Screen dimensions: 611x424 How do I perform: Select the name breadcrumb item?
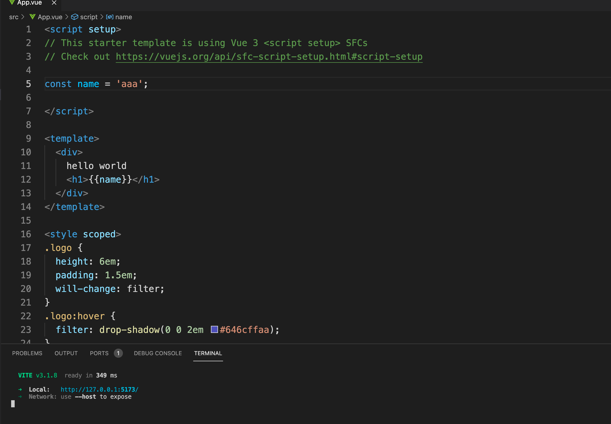coord(123,17)
